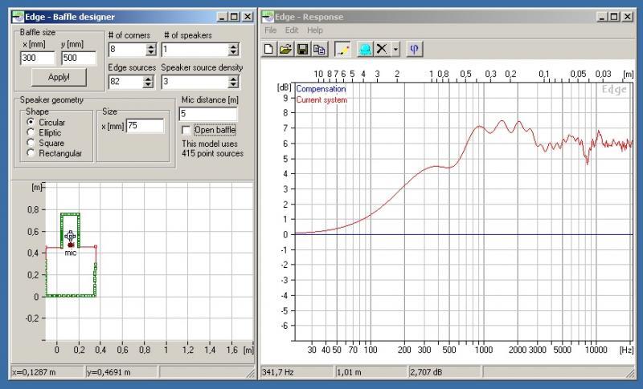
Task: Click the Mic distance input field
Action: click(x=207, y=114)
